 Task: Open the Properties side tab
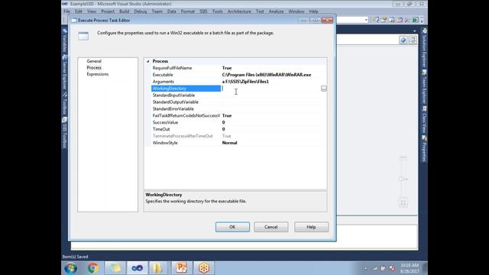point(424,148)
